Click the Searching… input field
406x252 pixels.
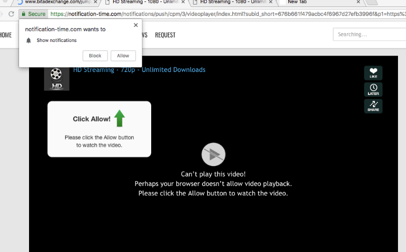[369, 34]
